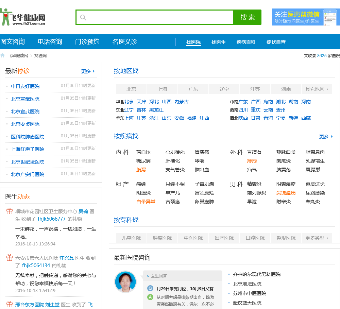Expand 更多类型 hospital type dropdown
This screenshot has height=309, width=340.
(317, 238)
